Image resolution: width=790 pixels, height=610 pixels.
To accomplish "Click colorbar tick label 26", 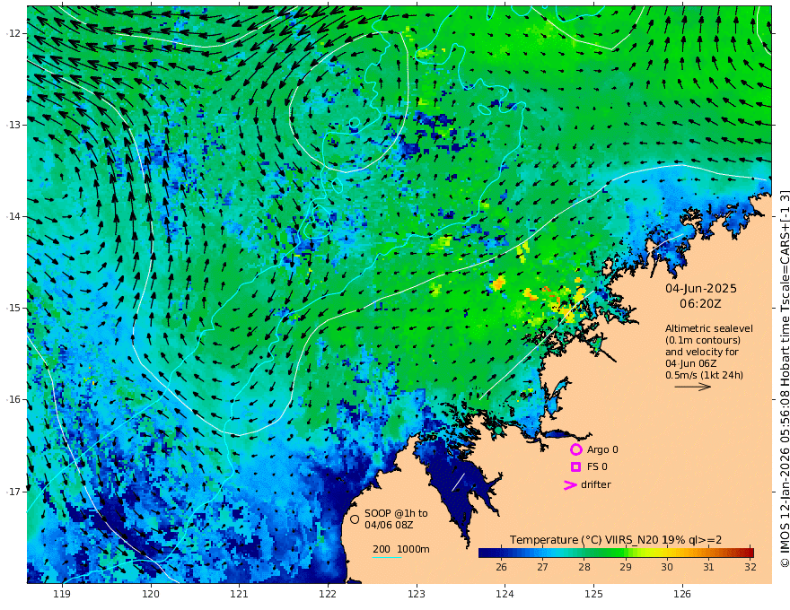I will tap(501, 567).
